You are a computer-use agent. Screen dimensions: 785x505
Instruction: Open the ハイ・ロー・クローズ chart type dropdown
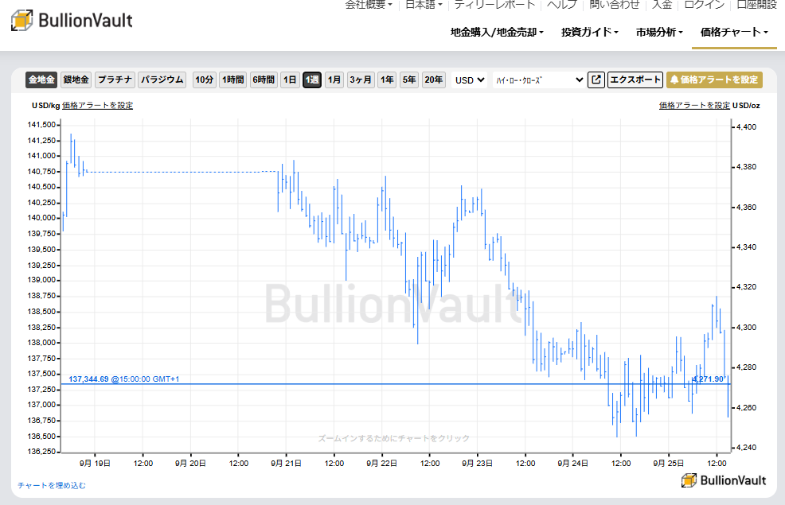click(539, 80)
